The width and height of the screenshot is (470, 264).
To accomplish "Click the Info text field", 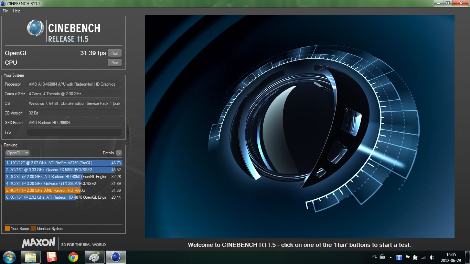I will [x=74, y=132].
